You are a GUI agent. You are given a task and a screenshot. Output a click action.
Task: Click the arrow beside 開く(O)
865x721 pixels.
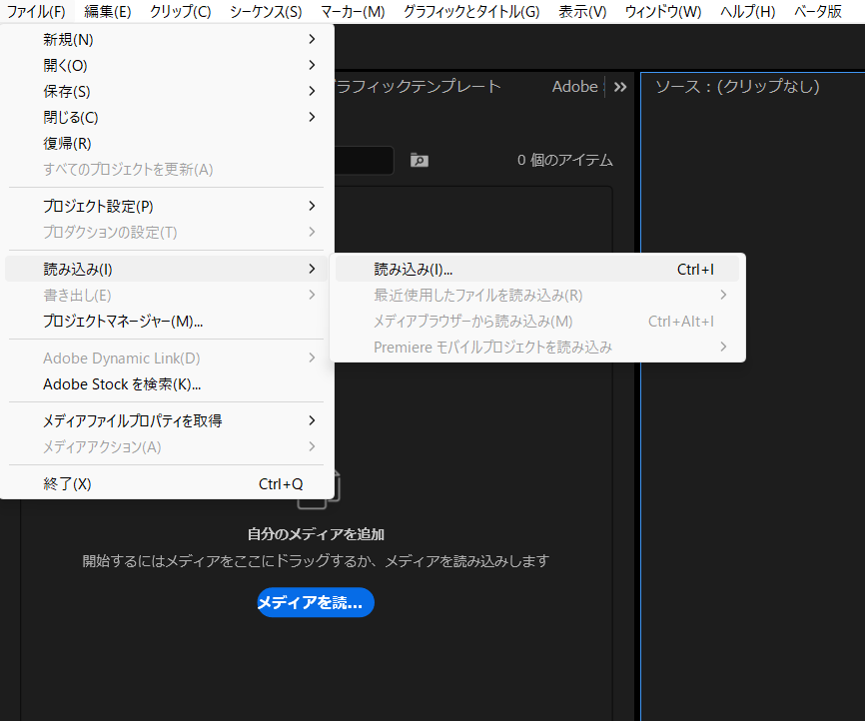[x=312, y=65]
